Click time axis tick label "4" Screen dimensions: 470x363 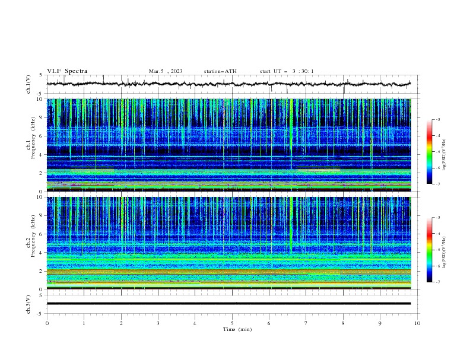pyautogui.click(x=195, y=323)
